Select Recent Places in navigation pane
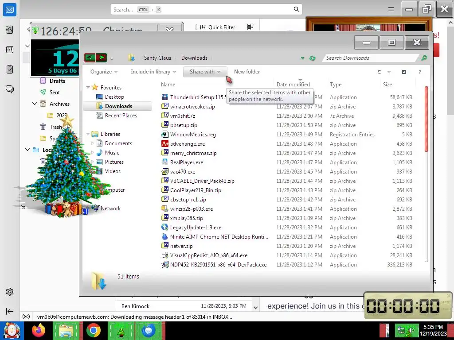Viewport: 454px width, 340px height. (121, 116)
